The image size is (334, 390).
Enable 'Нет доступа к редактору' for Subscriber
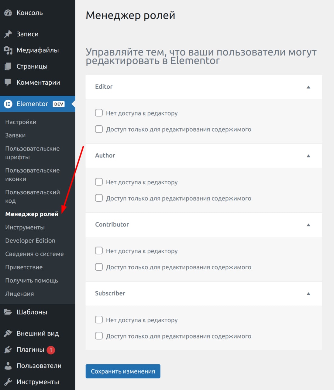[99, 320]
